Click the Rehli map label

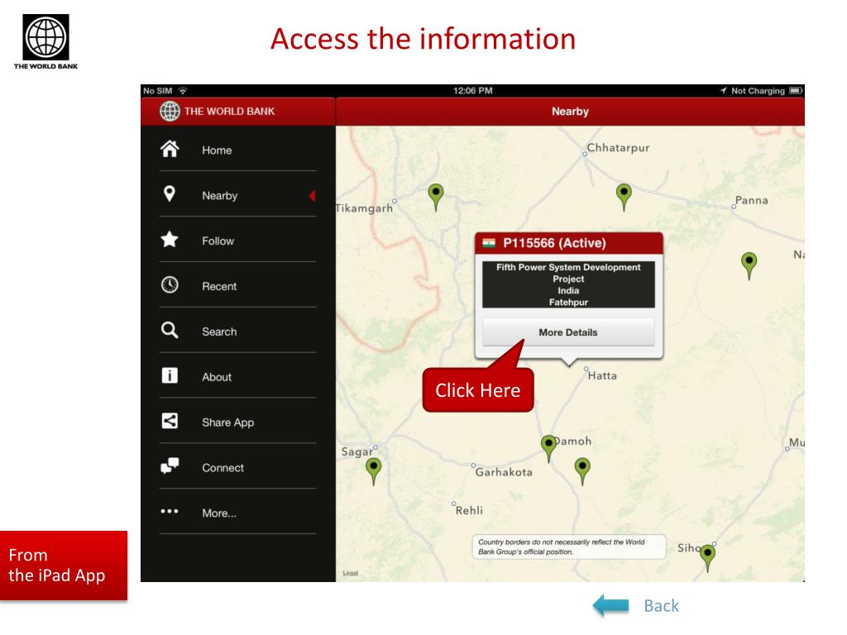tap(469, 510)
